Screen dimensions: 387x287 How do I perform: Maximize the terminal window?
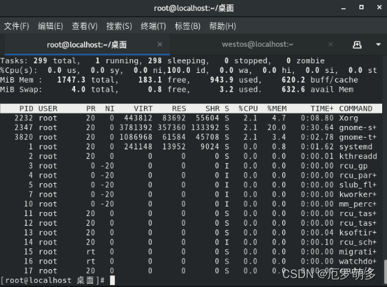362,8
